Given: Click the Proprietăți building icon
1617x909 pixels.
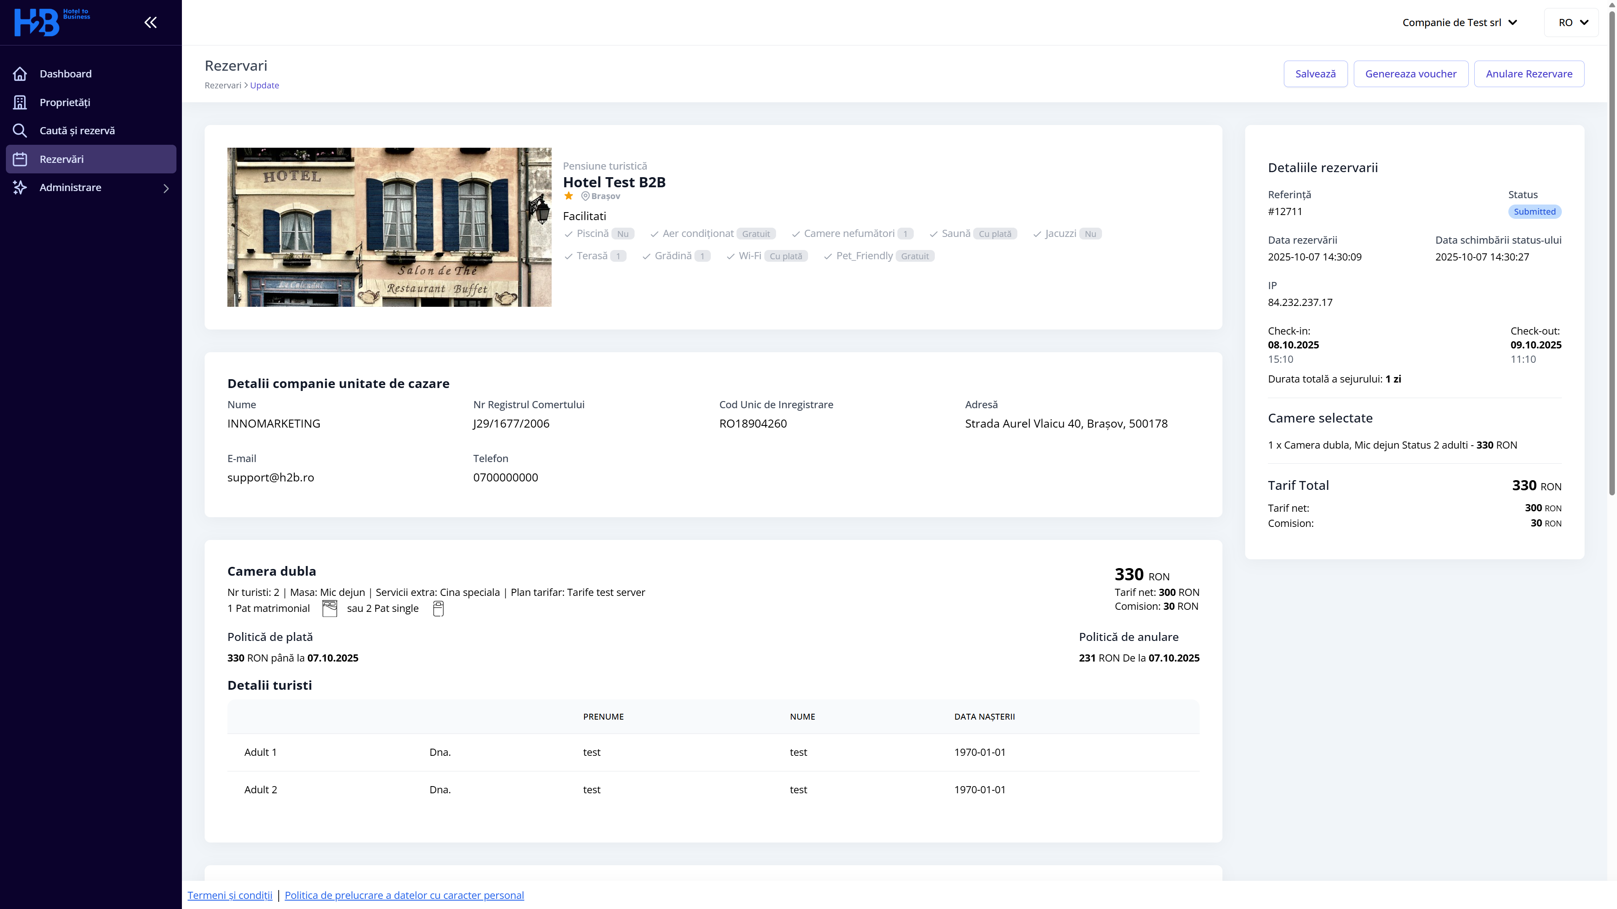Looking at the screenshot, I should point(20,102).
